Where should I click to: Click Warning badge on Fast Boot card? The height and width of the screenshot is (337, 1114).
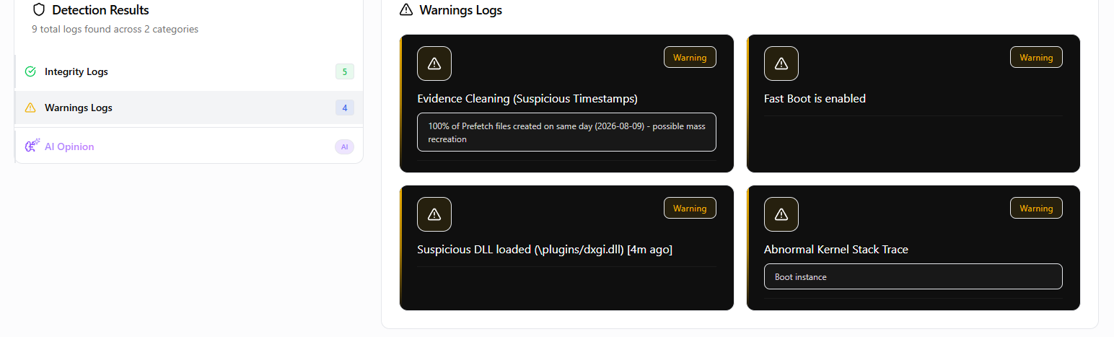[1036, 57]
